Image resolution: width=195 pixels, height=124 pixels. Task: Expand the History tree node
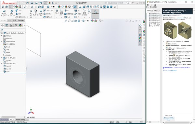[2, 36]
